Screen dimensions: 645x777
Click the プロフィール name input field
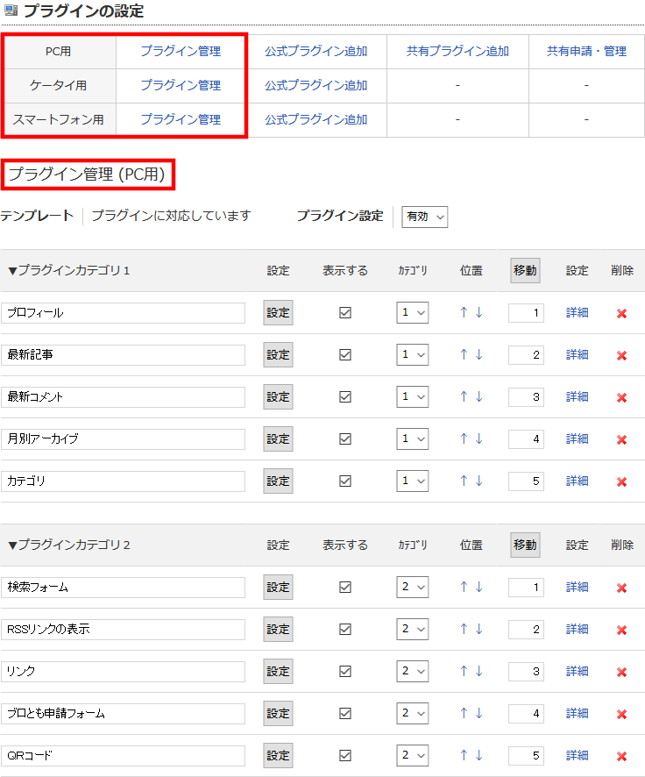[124, 313]
